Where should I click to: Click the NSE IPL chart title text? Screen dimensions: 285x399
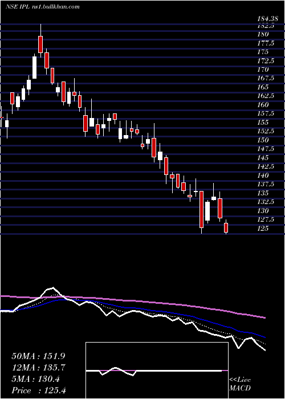pyautogui.click(x=43, y=7)
